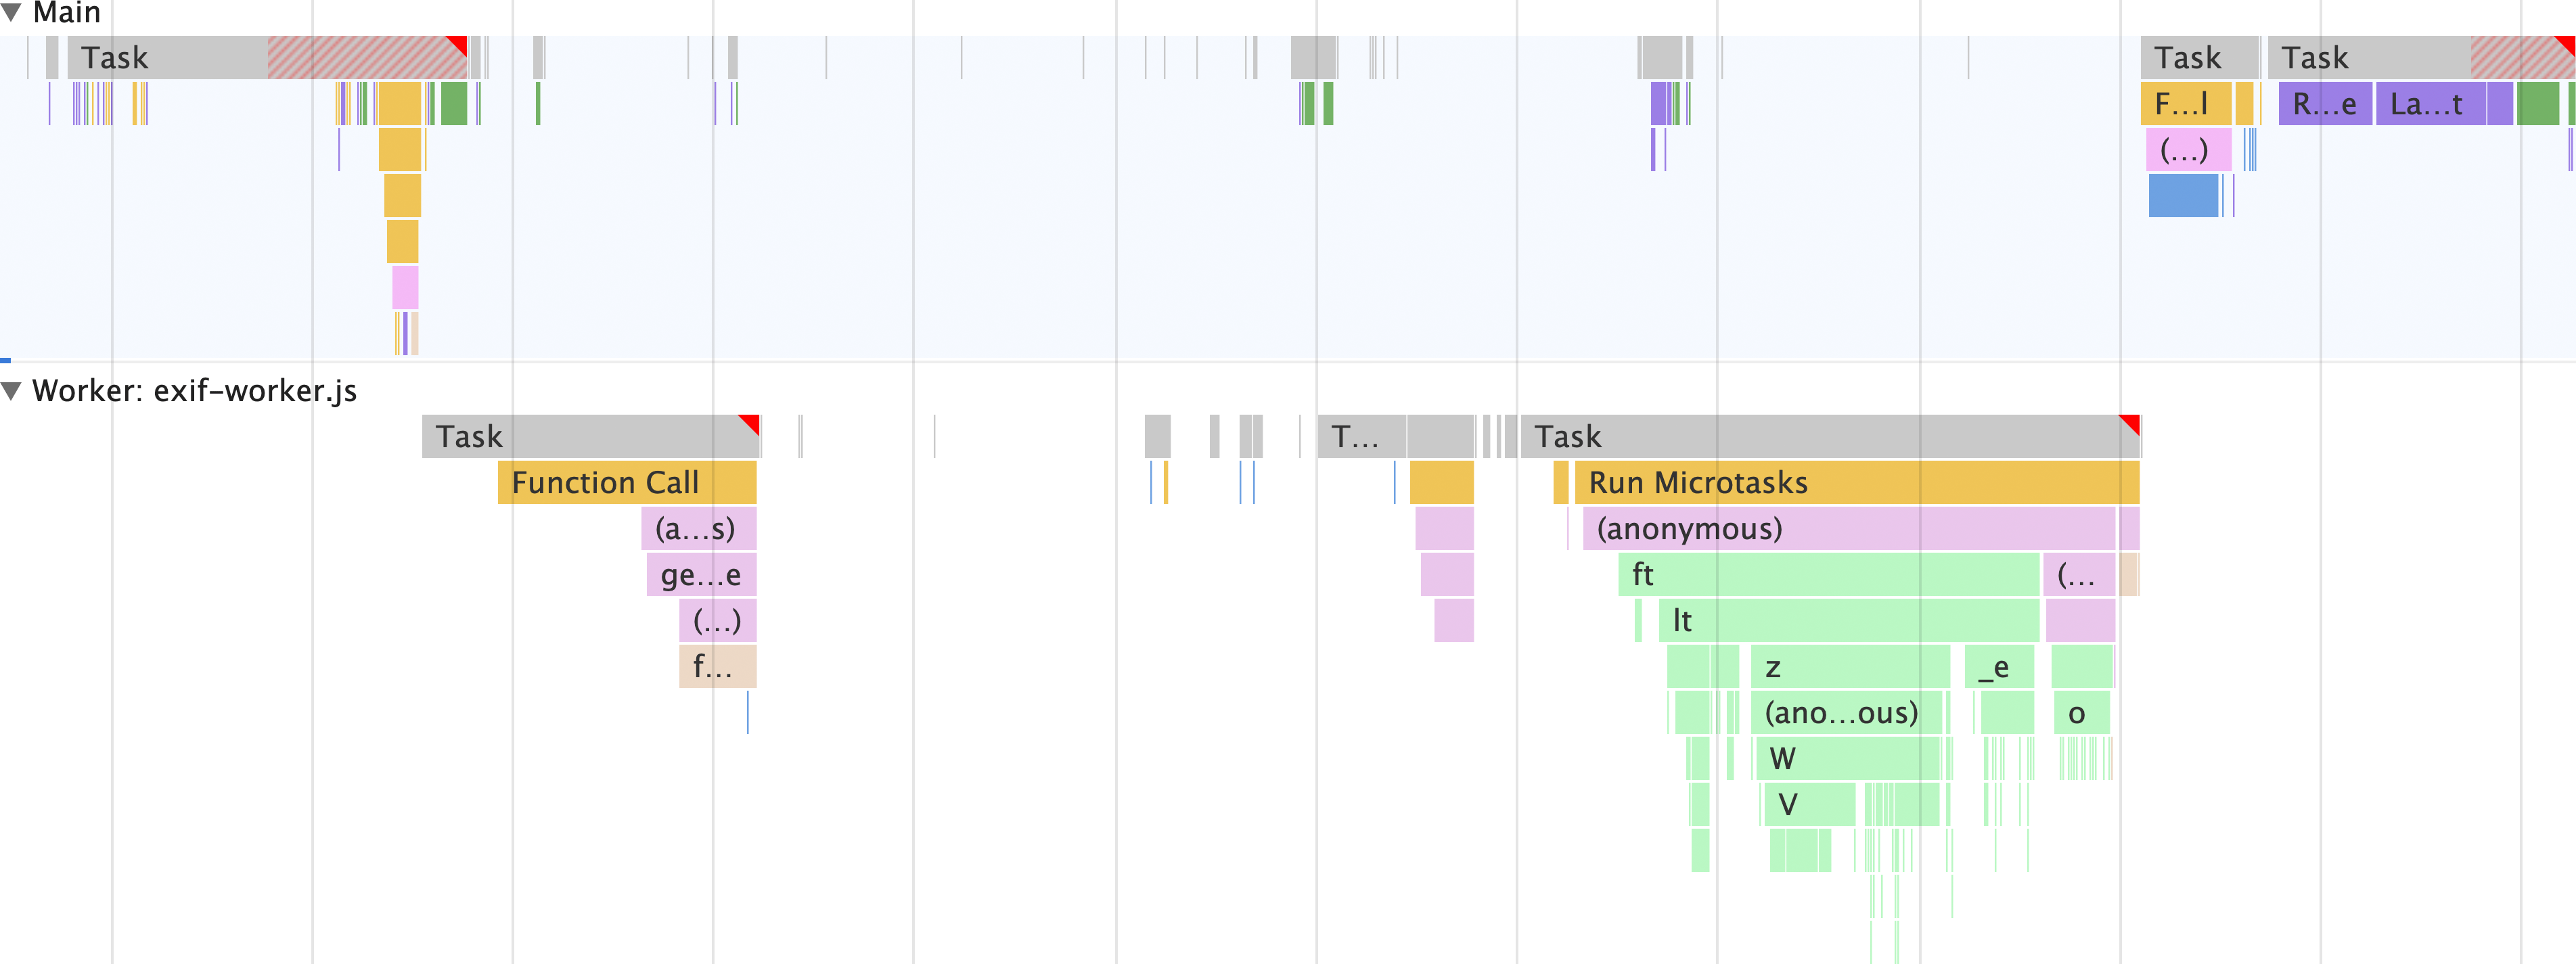This screenshot has width=2576, height=964.
Task: Toggle visibility of Main thread row
Action: point(13,12)
